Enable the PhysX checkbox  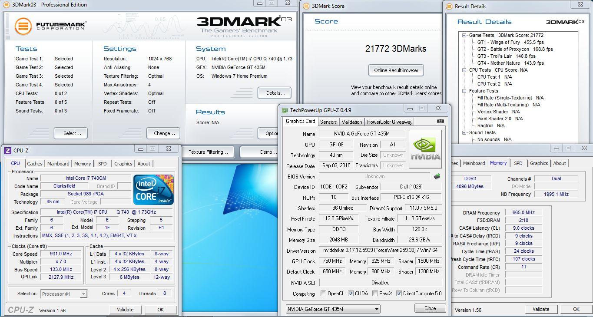375,294
